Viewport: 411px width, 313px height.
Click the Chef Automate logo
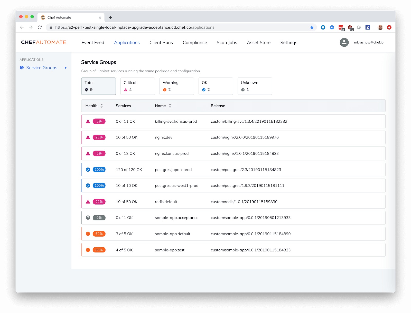44,42
